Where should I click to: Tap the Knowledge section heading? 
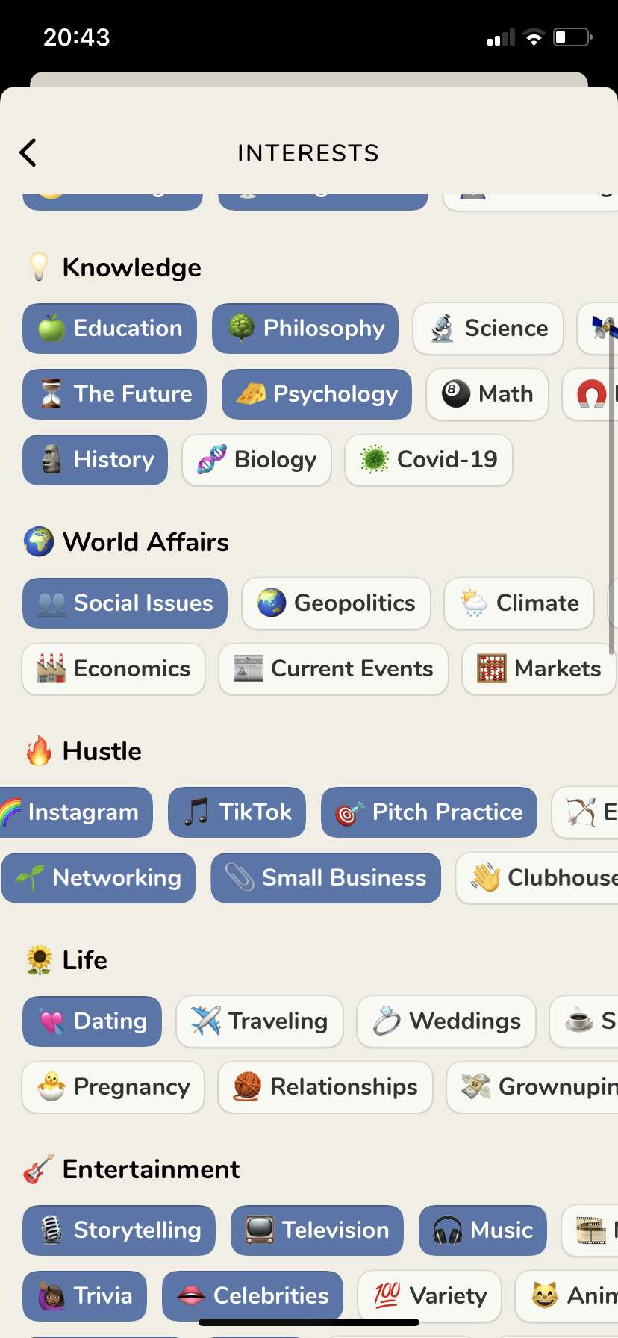(x=132, y=267)
